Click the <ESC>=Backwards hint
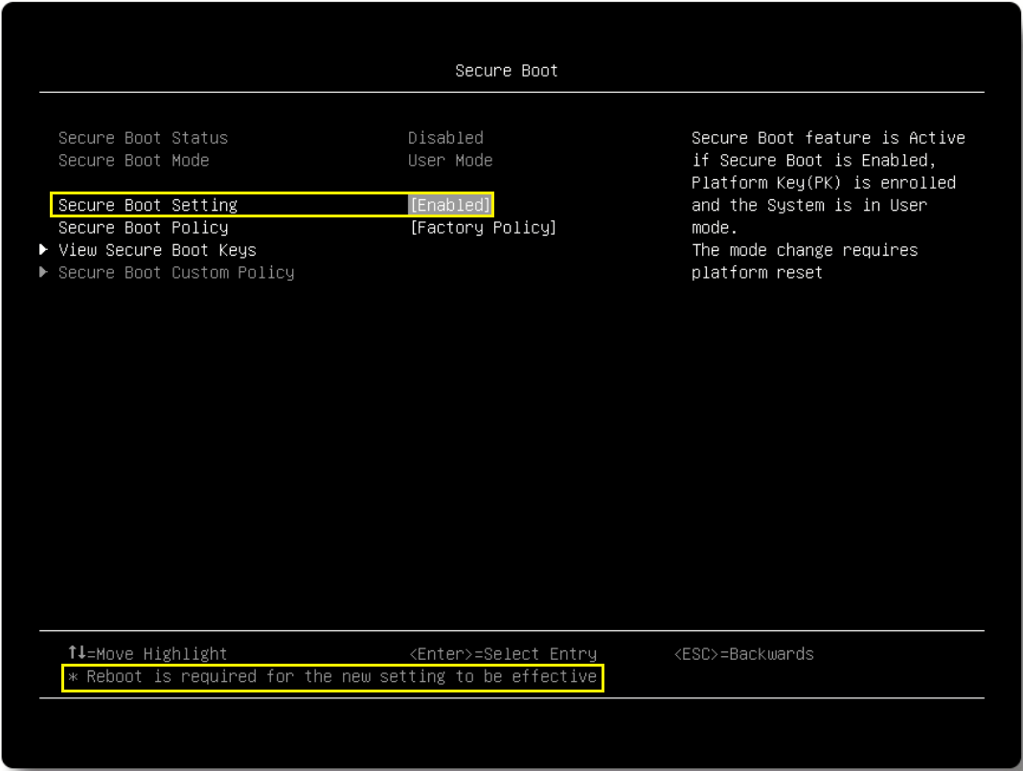The image size is (1023, 771). (x=743, y=653)
